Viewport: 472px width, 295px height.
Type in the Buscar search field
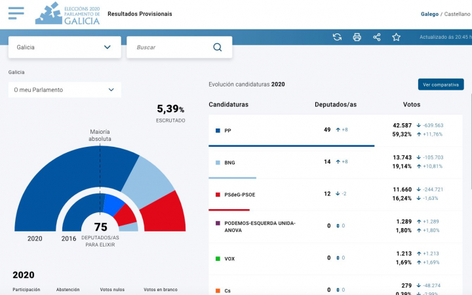[170, 47]
